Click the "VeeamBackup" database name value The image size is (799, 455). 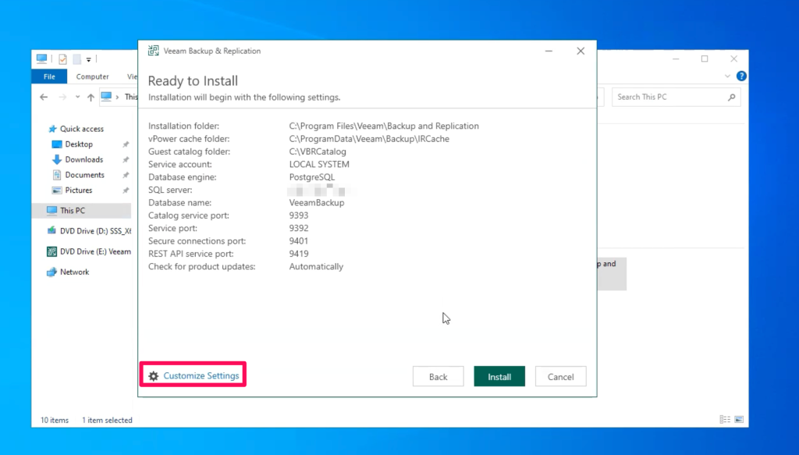coord(317,202)
